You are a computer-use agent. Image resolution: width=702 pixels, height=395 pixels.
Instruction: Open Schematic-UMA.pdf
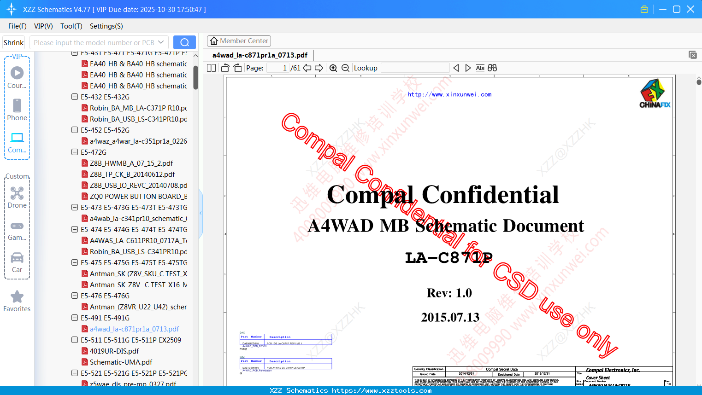pyautogui.click(x=121, y=362)
